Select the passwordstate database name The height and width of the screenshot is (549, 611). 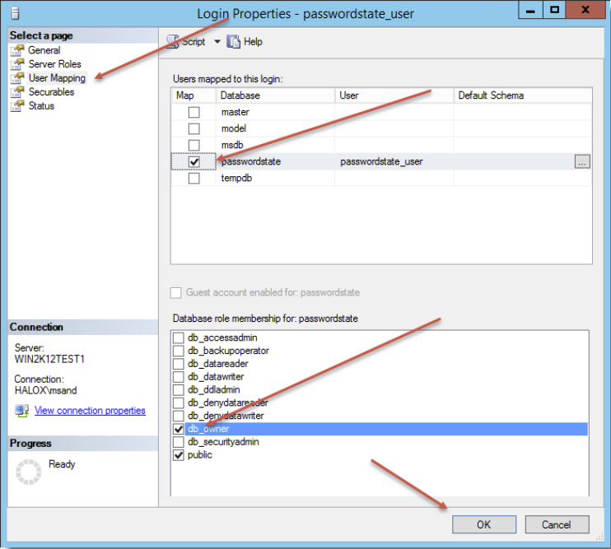(251, 161)
